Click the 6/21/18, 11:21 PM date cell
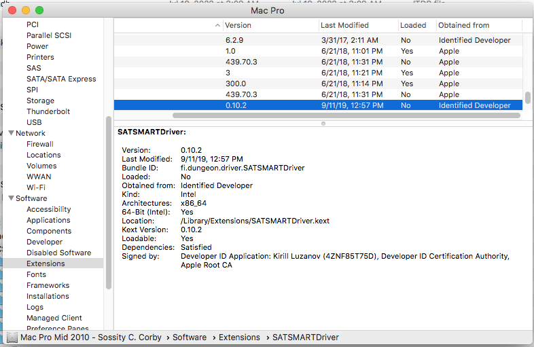The width and height of the screenshot is (534, 347). click(x=352, y=73)
